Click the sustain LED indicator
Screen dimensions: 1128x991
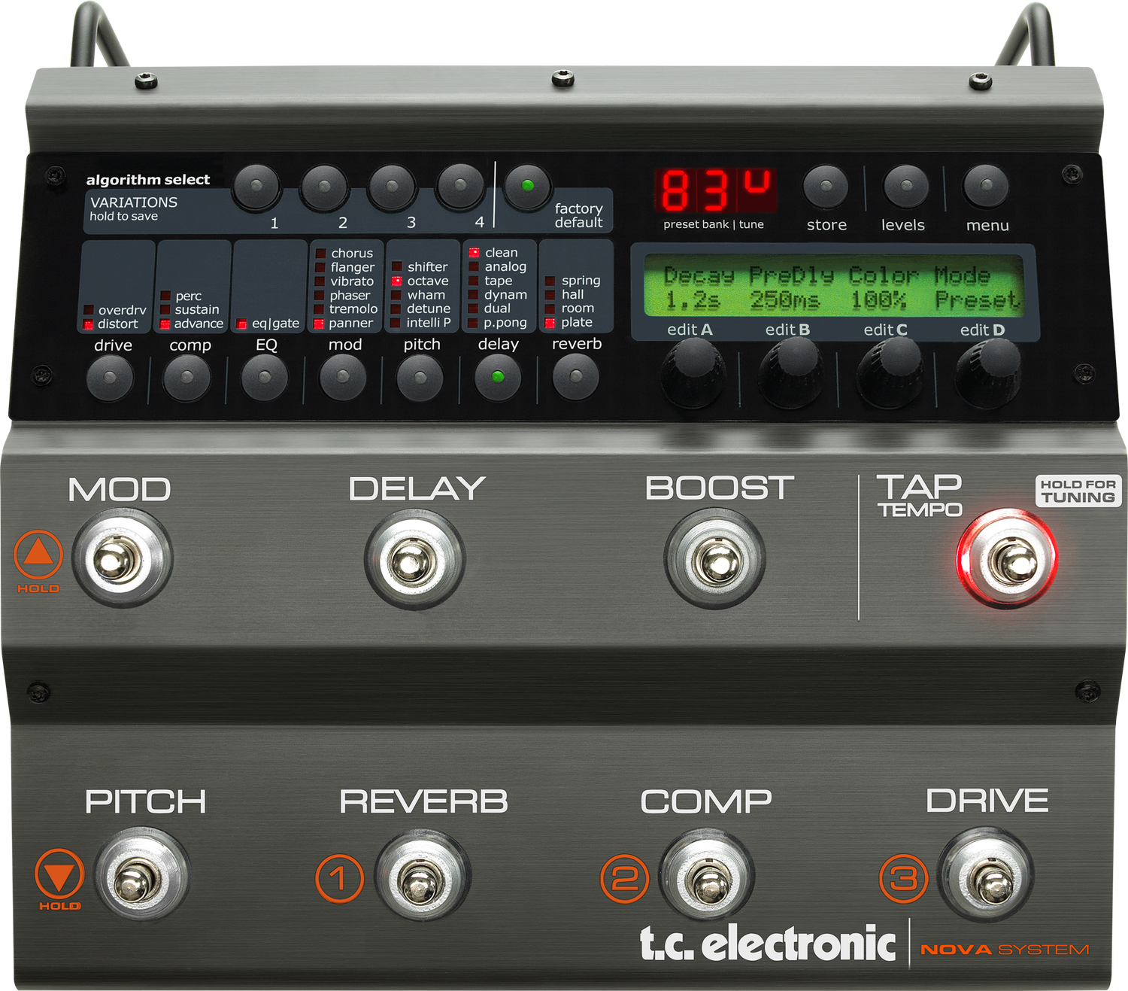pyautogui.click(x=165, y=310)
